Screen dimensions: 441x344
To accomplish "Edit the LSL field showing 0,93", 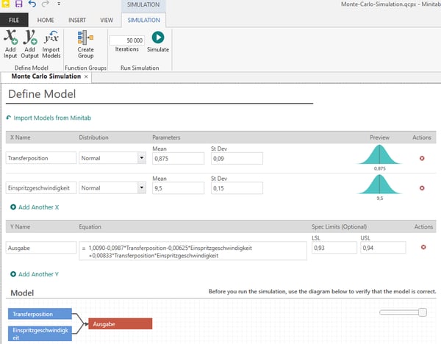I will pos(334,248).
